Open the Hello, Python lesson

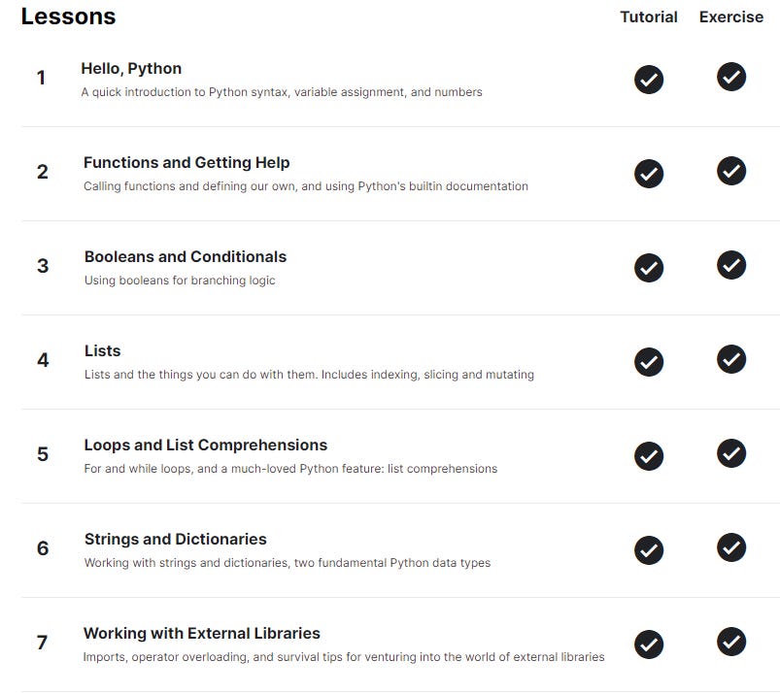coord(133,68)
